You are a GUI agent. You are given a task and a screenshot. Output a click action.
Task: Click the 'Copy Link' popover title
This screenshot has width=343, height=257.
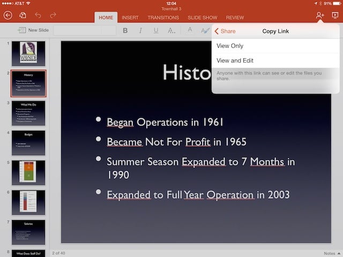275,31
